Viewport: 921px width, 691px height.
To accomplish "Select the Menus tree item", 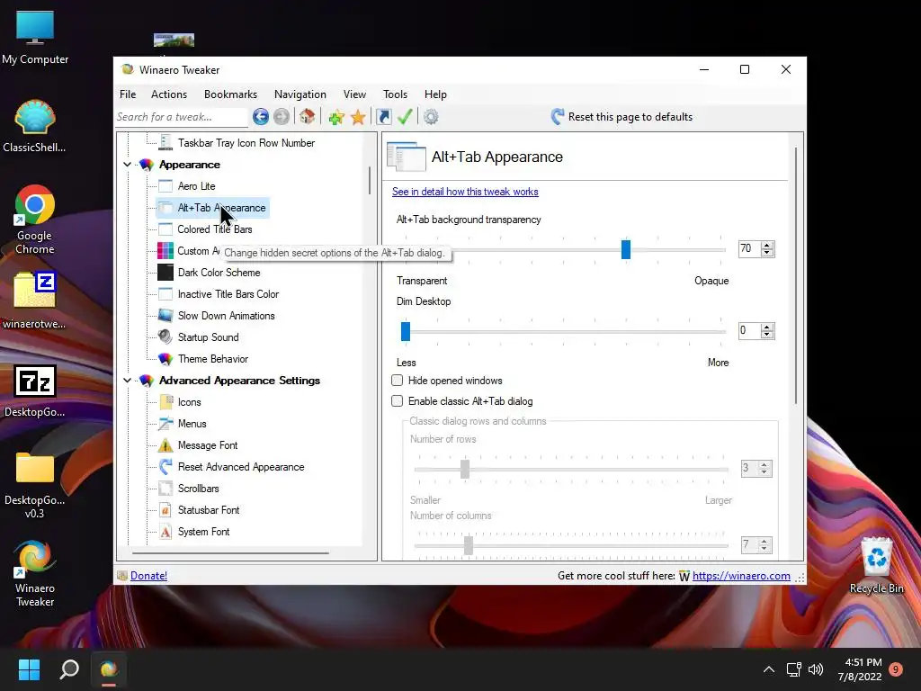I will click(192, 424).
